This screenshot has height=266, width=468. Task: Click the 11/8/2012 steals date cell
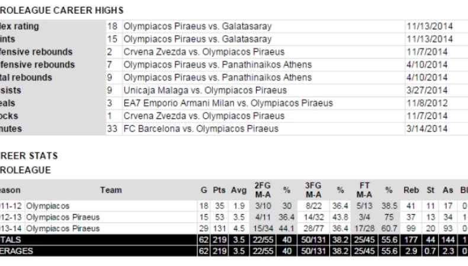pos(427,103)
